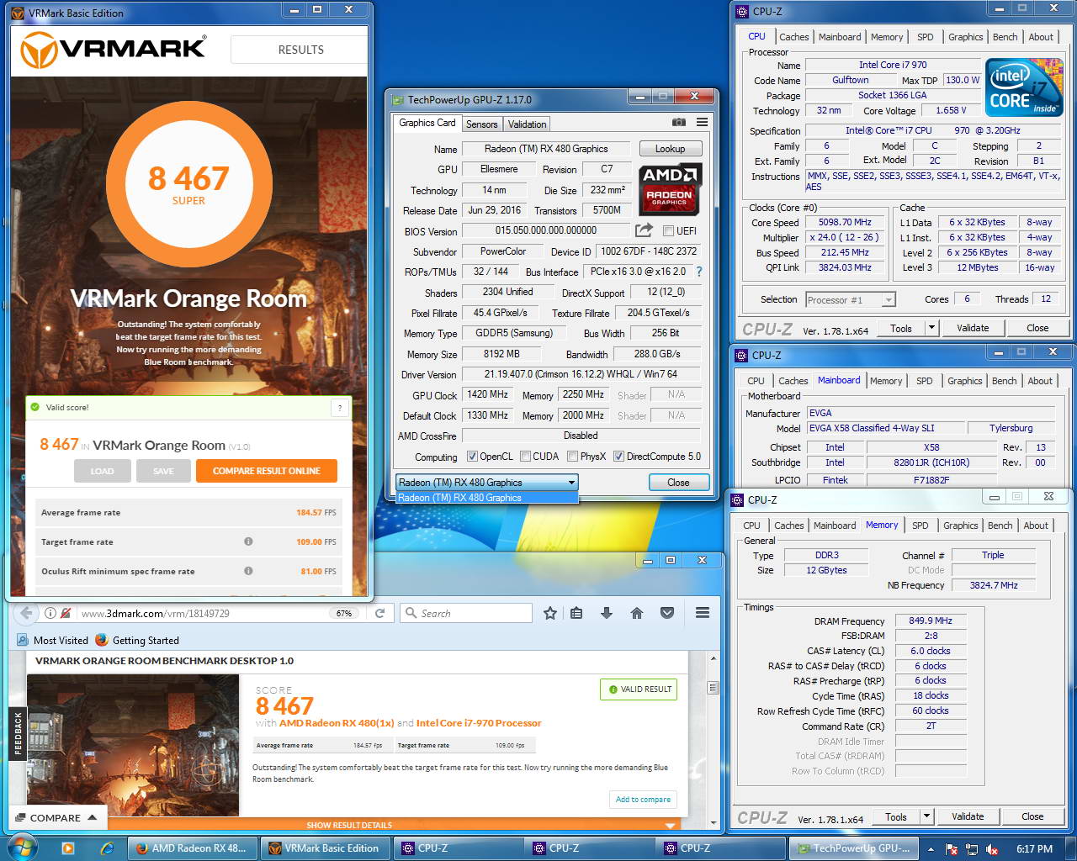Click the Close button in GPU-Z
1077x861 pixels.
click(678, 483)
